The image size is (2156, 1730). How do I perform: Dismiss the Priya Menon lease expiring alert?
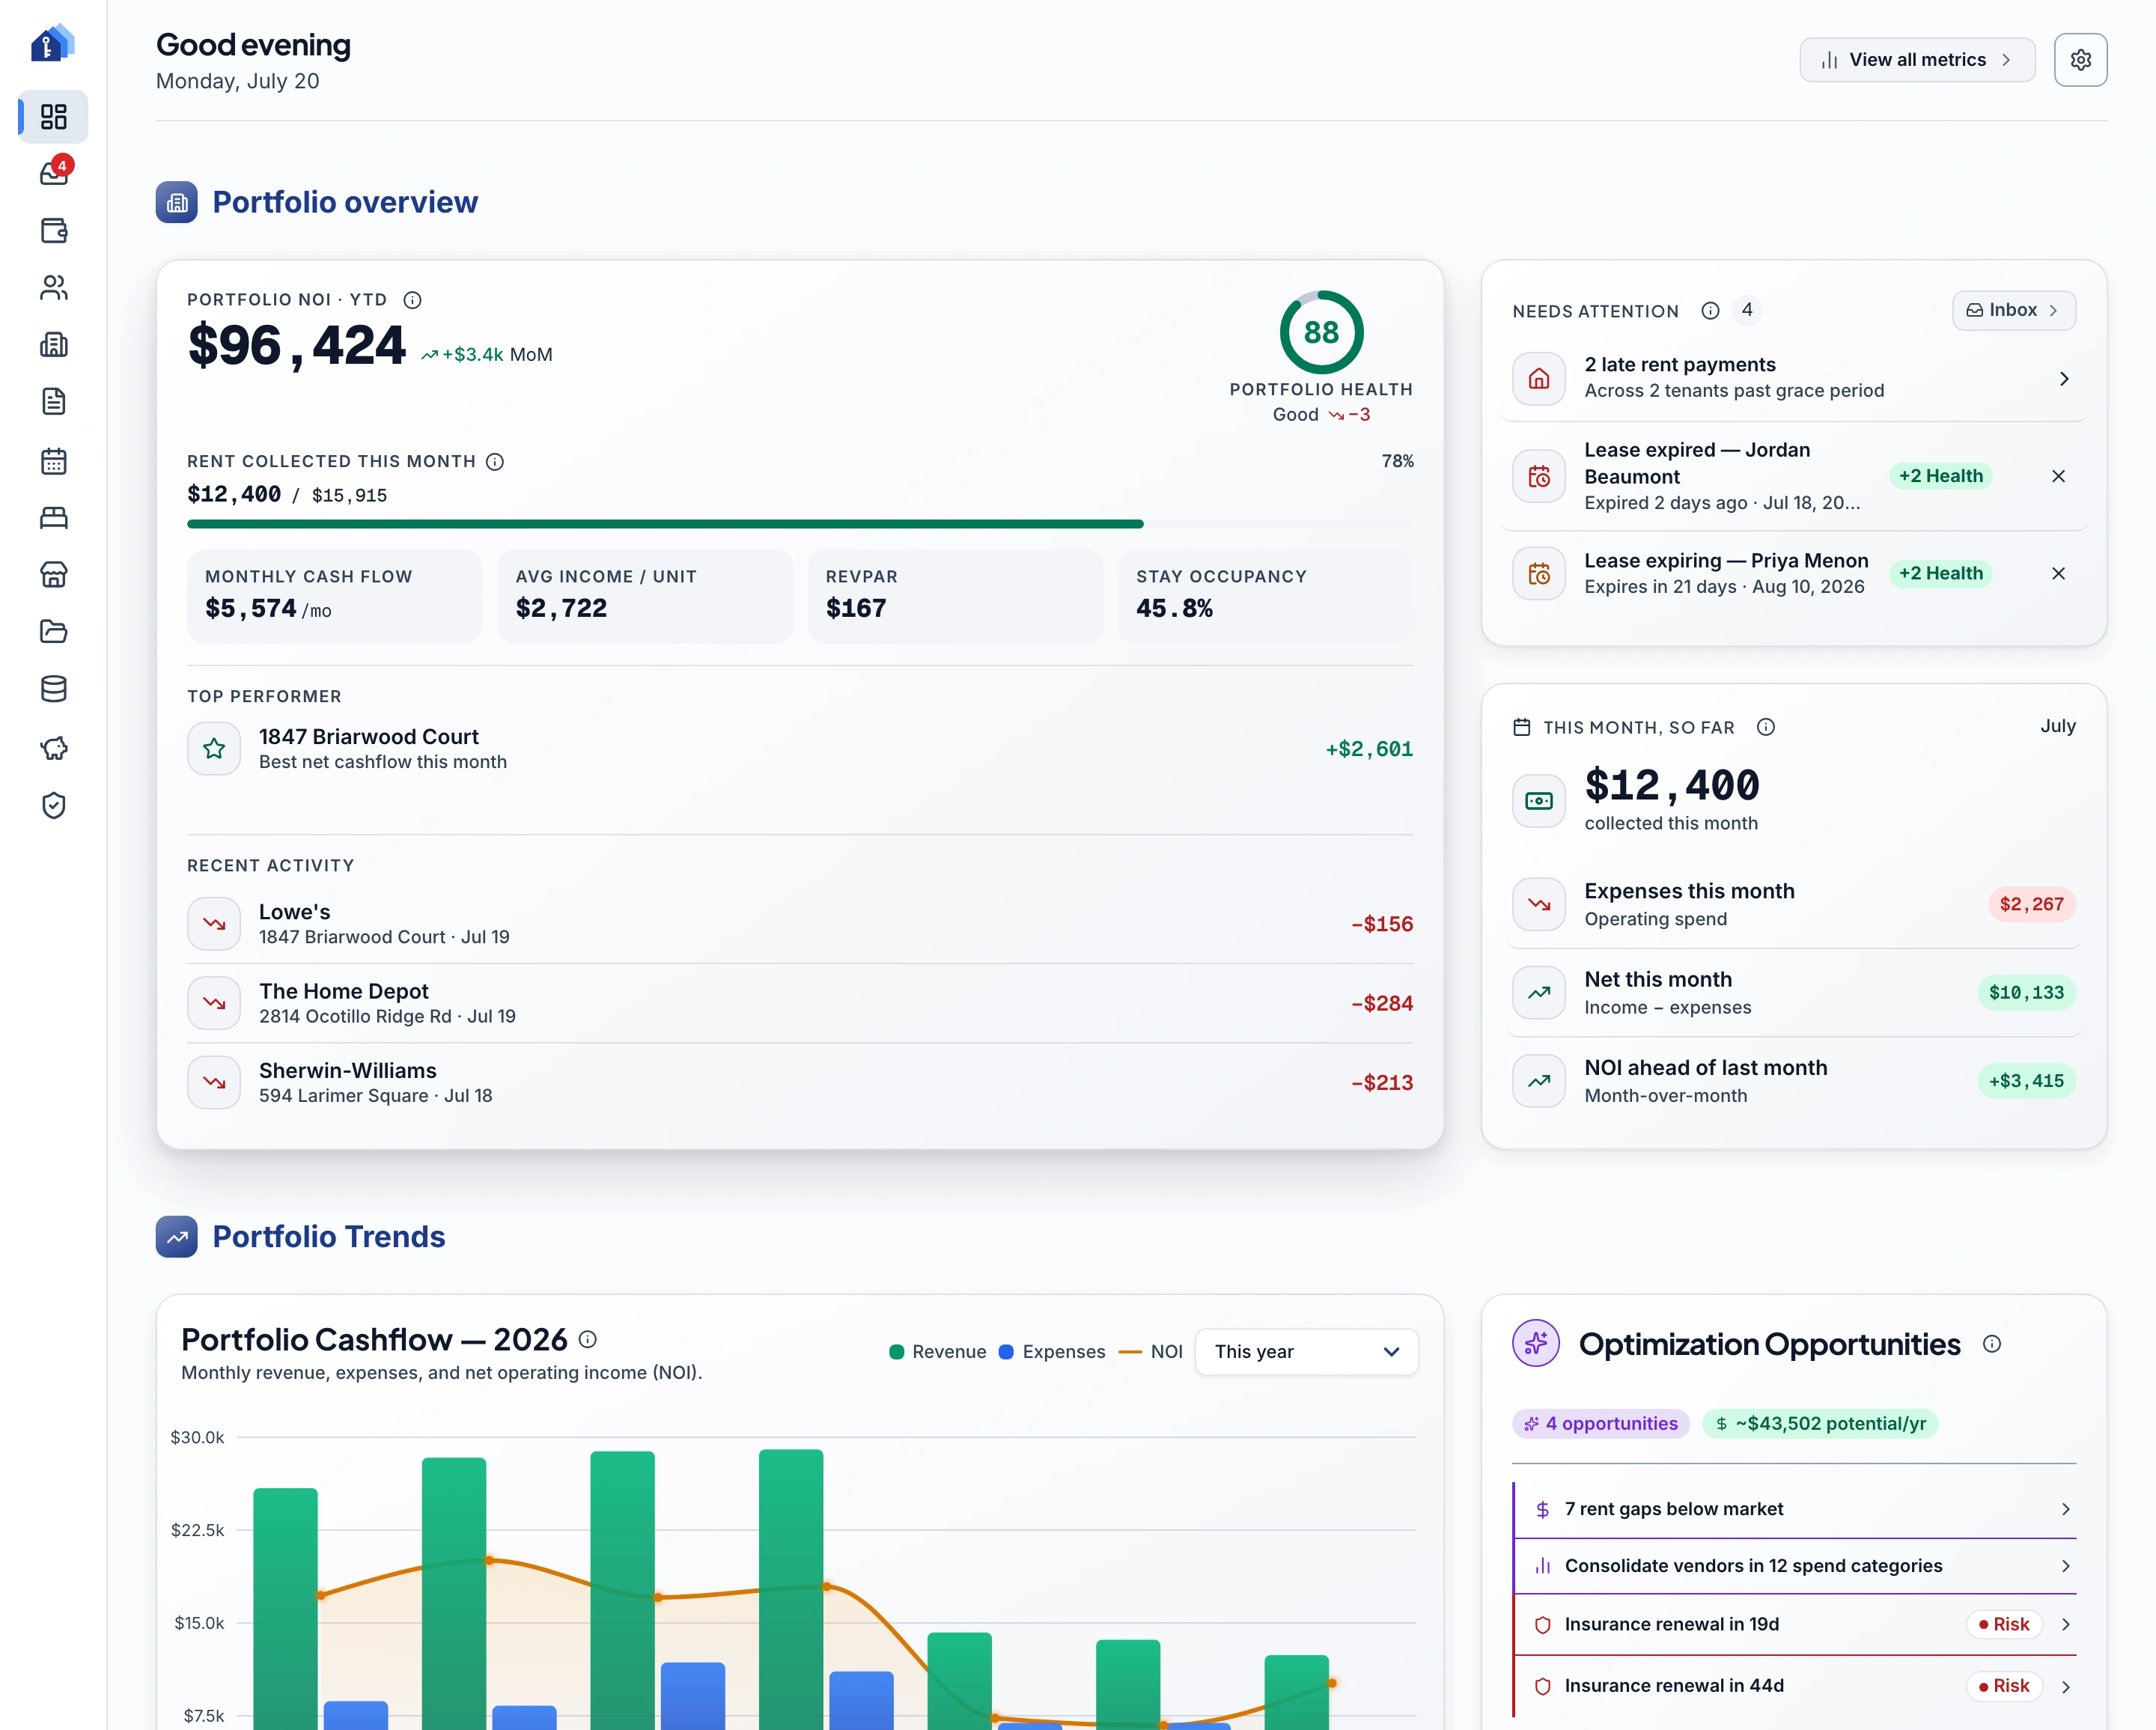(x=2058, y=573)
